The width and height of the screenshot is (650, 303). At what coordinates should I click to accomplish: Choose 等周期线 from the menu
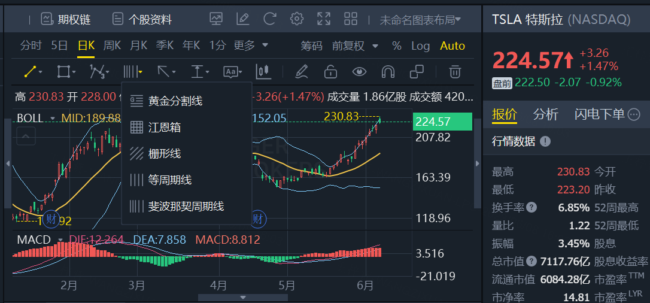tap(187, 180)
